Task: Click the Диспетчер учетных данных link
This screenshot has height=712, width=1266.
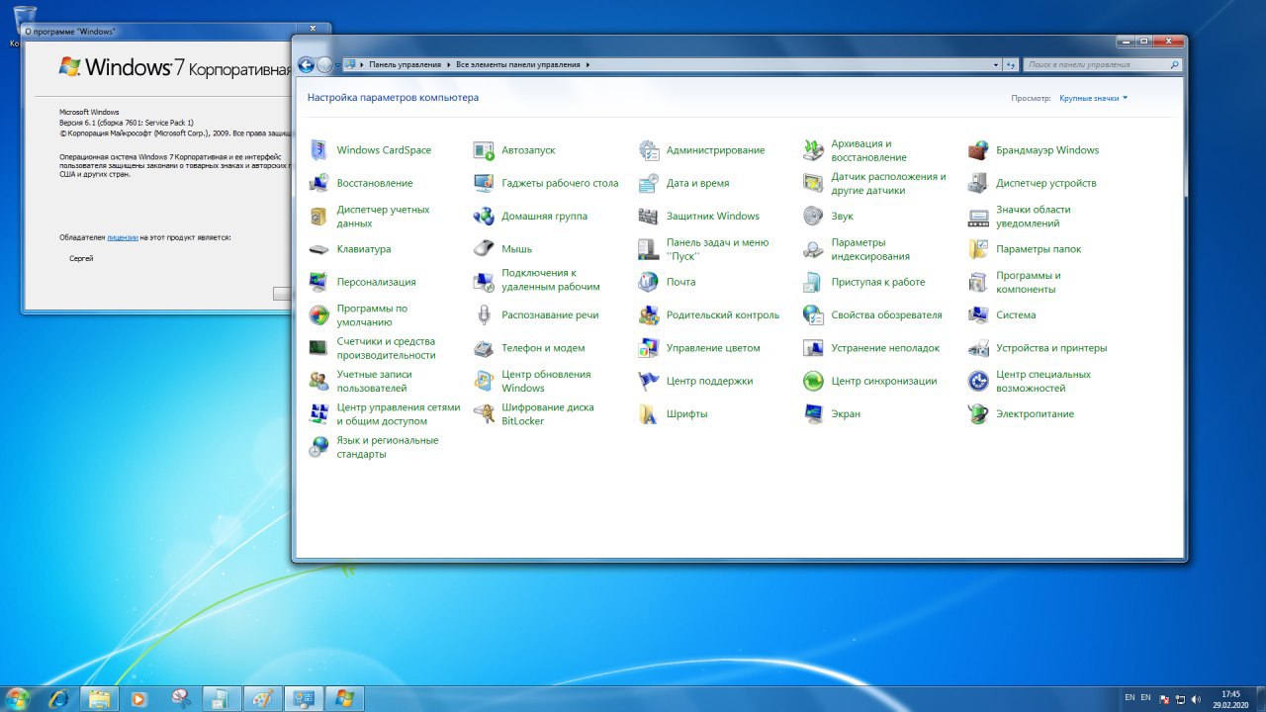Action: pos(383,217)
